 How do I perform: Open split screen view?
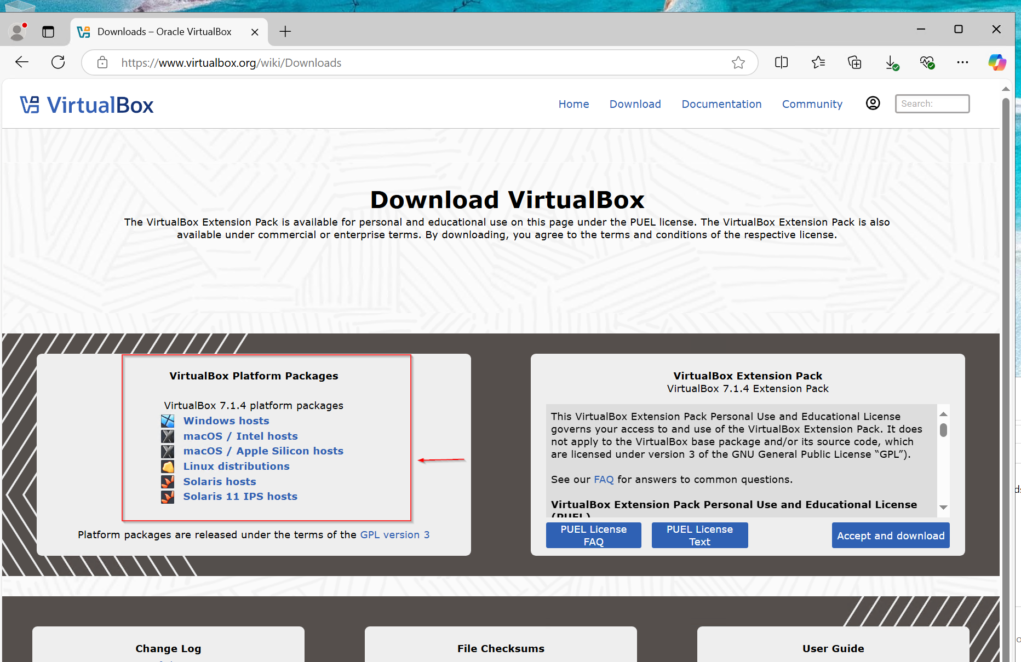(x=782, y=62)
